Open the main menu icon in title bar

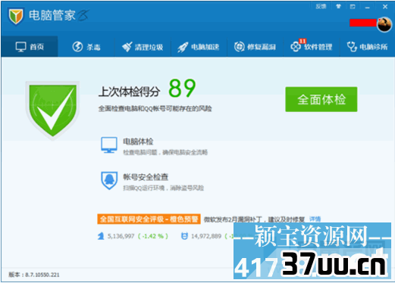(x=353, y=7)
